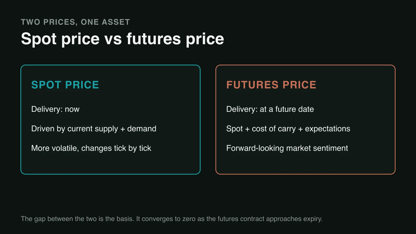Click the footer note about the basis
The image size is (416, 234).
click(x=172, y=219)
